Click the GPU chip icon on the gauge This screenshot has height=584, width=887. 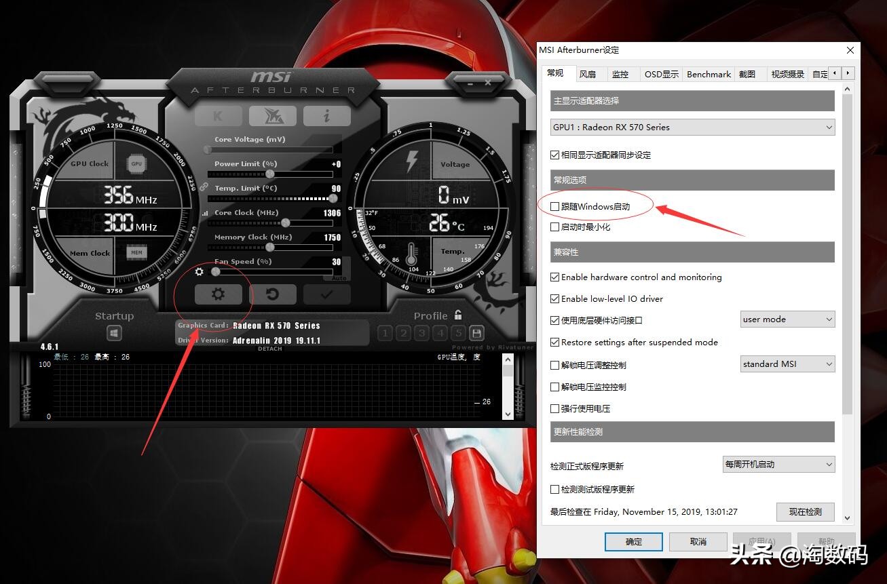click(x=136, y=163)
